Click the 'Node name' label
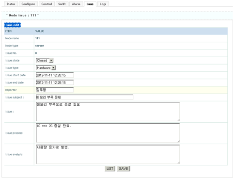This screenshot has height=180, width=234. pos(12,38)
